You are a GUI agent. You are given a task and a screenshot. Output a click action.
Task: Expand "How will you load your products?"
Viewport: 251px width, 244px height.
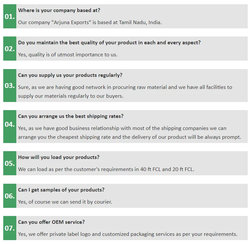point(59,157)
